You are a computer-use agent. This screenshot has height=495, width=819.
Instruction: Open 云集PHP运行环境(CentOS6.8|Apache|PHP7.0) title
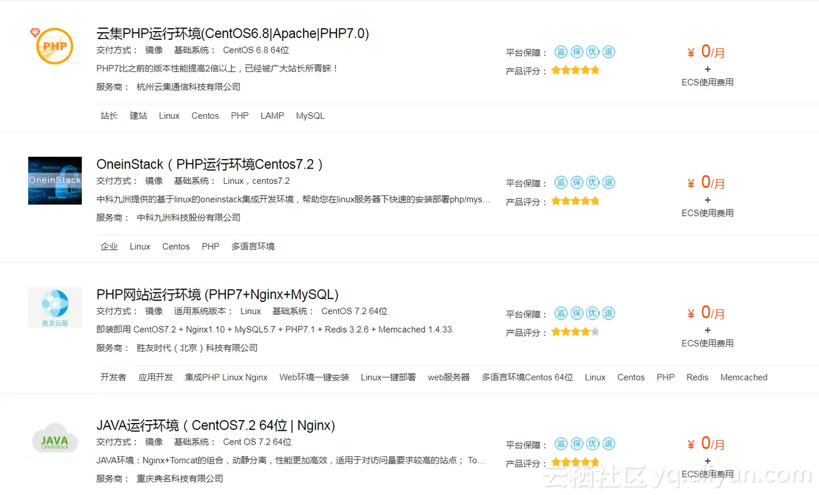(233, 33)
